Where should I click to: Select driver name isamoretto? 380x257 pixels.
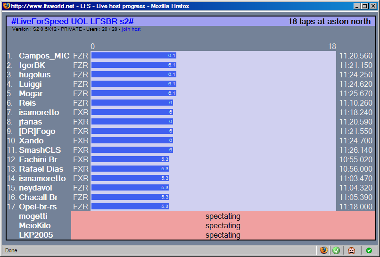(39, 112)
